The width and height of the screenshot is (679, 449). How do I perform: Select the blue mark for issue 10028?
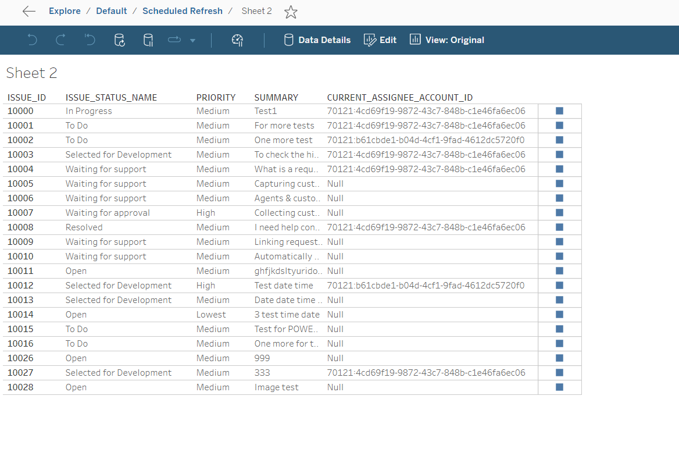tap(560, 387)
